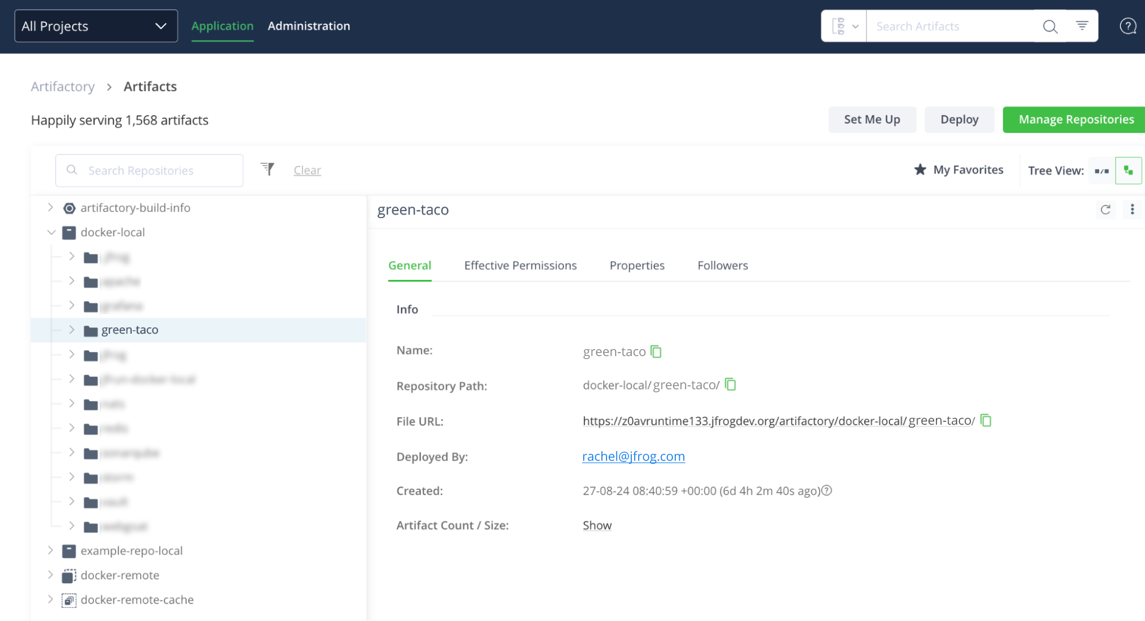Copy the green-taco name value
Image resolution: width=1145 pixels, height=621 pixels.
(656, 351)
